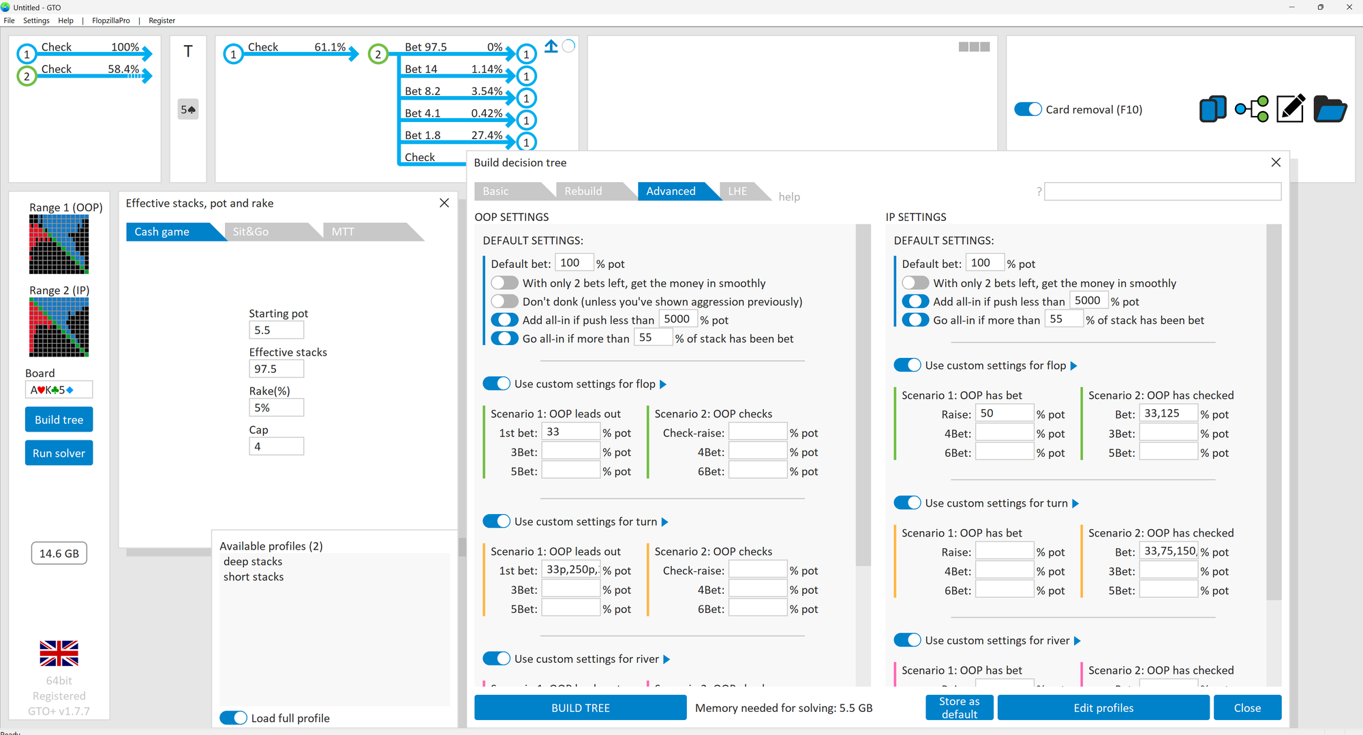
Task: Click the dialog Close button
Action: tap(1247, 708)
